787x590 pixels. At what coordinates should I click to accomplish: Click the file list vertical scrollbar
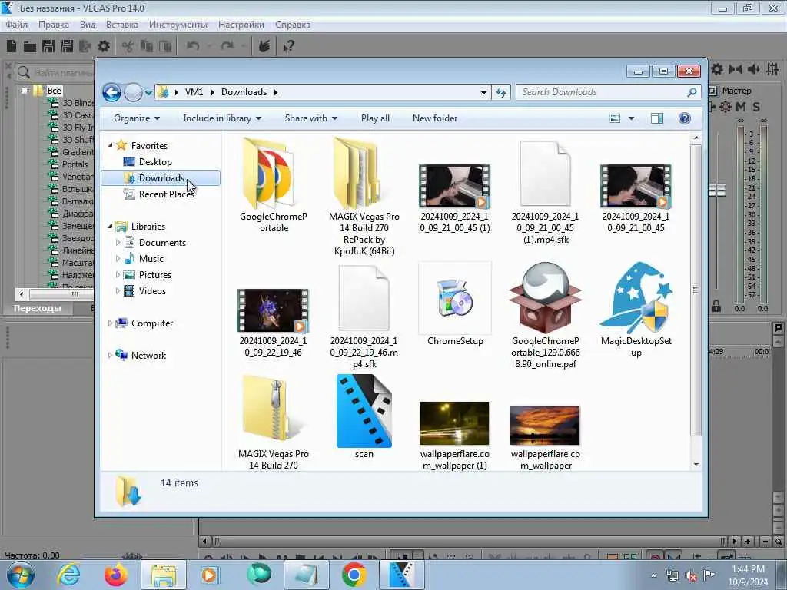[x=696, y=290]
